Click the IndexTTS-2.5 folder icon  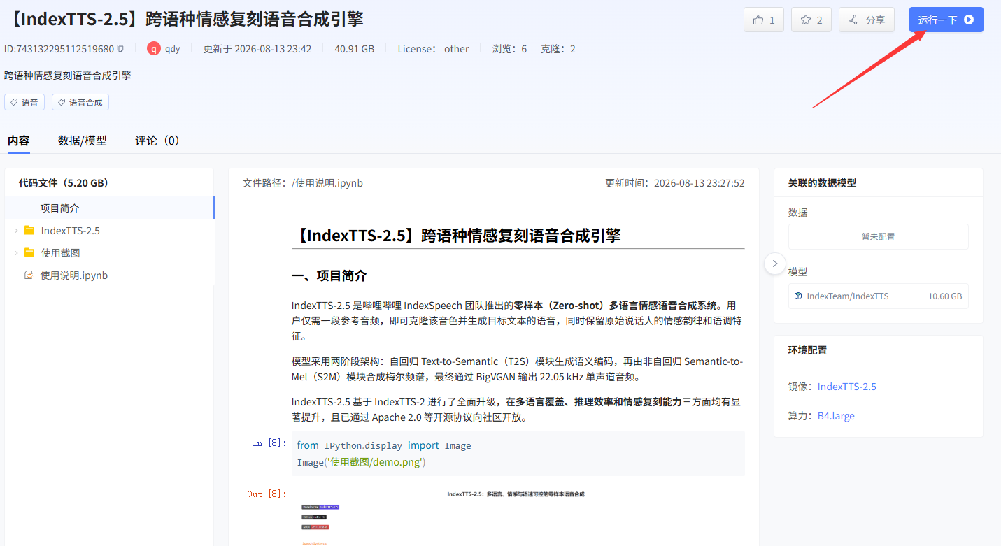(x=29, y=231)
